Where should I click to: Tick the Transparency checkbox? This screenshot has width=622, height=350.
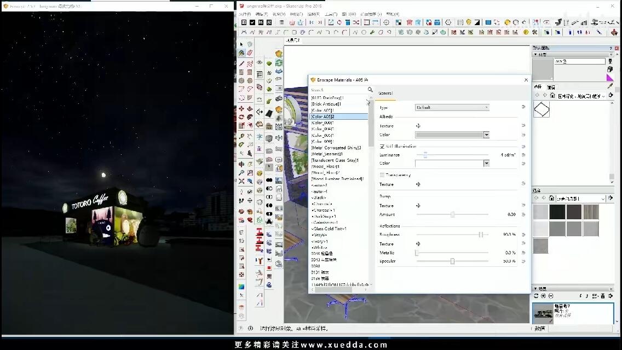coord(382,175)
